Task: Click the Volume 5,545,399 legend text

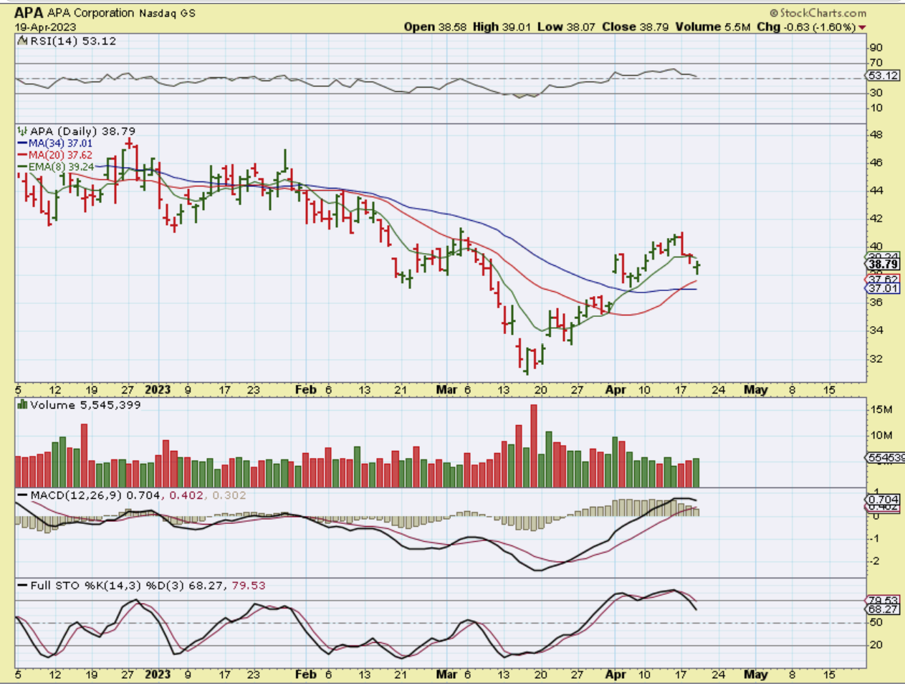Action: click(85, 405)
